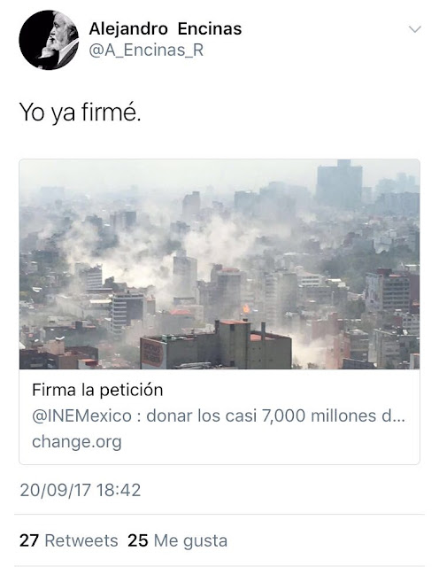Viewport: 439px width, 567px height.
Task: Click the orange flame in city photo
Action: [x=246, y=308]
